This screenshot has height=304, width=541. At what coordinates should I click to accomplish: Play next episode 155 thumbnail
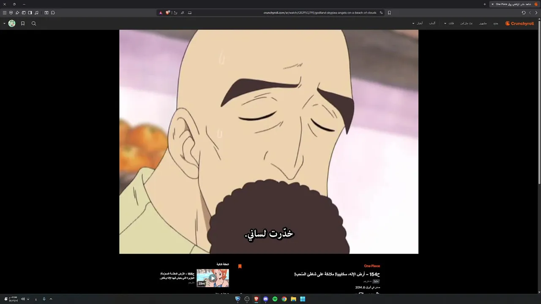point(213,278)
